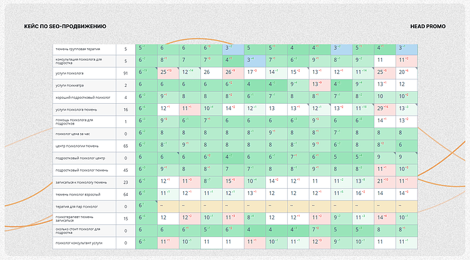Select 'психолог консультант услуги' keyword row
Screen dimensions: 470x260
80,241
